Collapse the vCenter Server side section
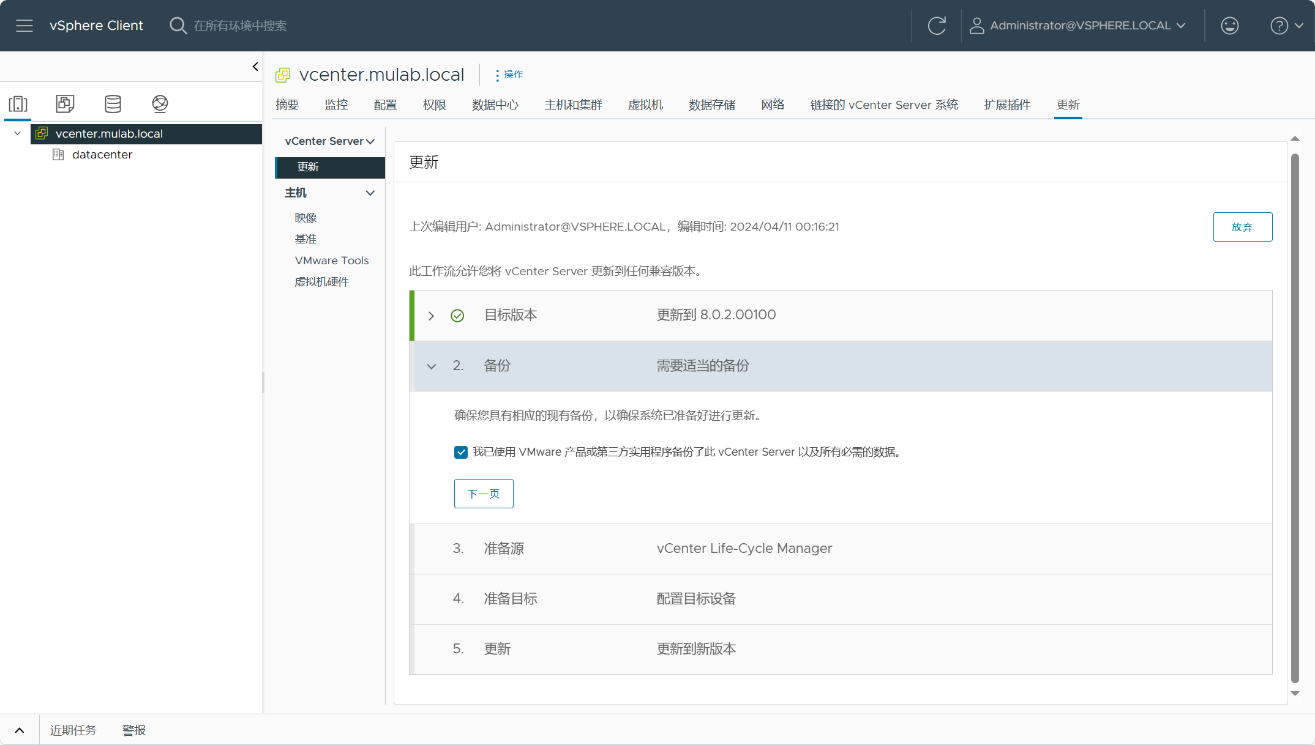 370,141
